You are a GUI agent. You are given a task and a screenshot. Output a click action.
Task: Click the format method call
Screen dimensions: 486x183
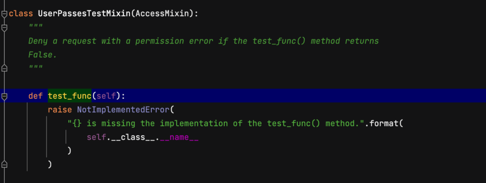tap(385, 123)
